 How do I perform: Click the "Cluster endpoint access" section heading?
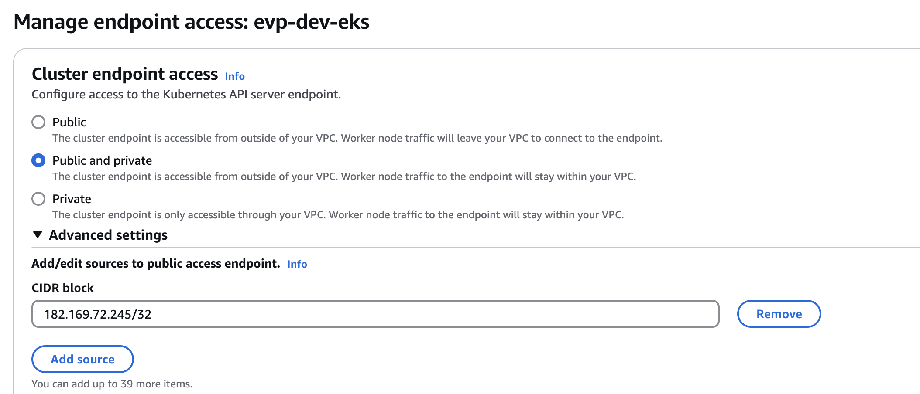(125, 74)
